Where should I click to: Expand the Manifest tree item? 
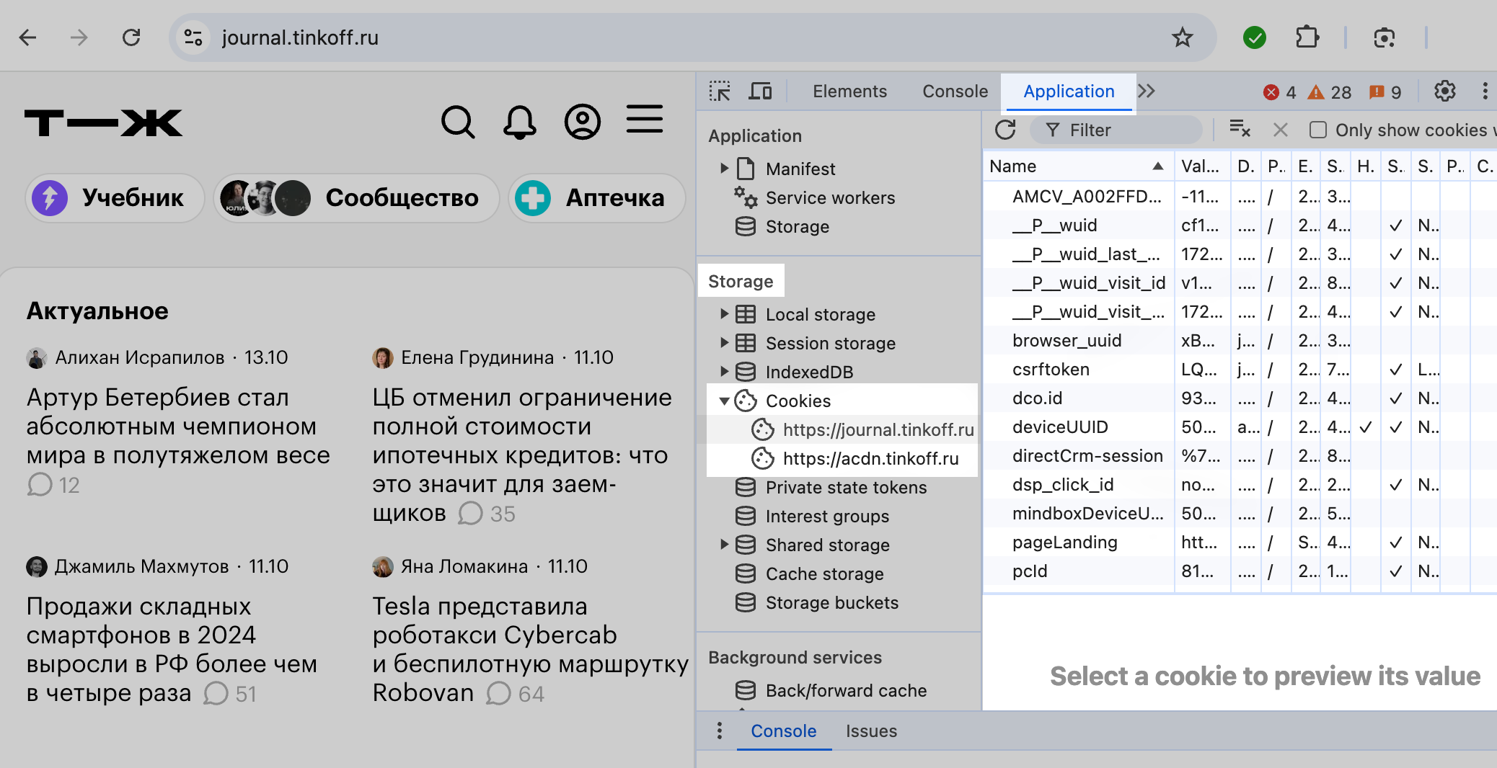click(x=725, y=169)
